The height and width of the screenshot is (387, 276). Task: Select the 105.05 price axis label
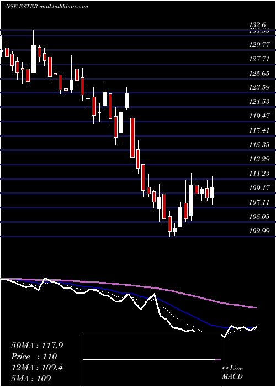tap(259, 217)
